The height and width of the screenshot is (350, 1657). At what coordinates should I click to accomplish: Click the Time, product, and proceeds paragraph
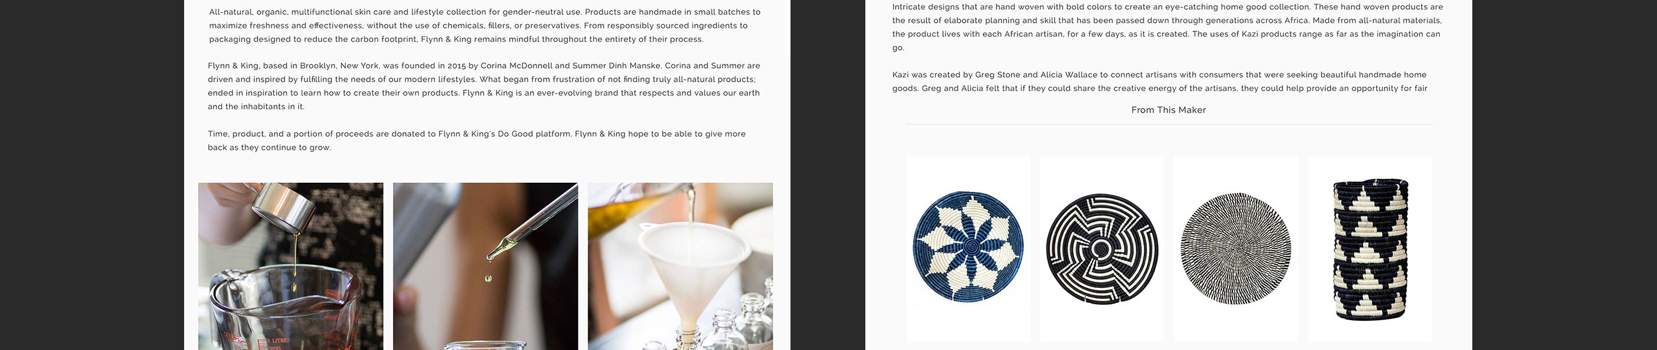click(x=476, y=141)
